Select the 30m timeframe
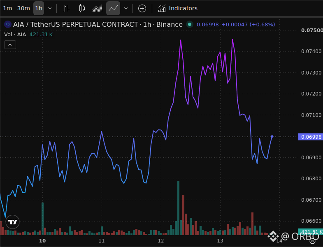Screen dimensions: 323x247 click(23, 8)
